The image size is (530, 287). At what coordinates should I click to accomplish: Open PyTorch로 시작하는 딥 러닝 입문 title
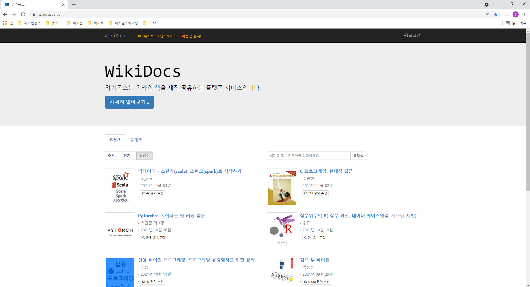point(171,216)
